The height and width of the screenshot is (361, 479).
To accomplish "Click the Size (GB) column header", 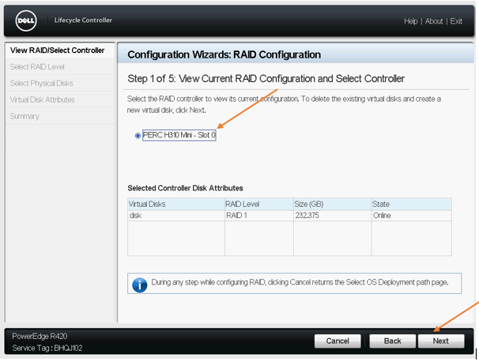I will click(x=332, y=204).
